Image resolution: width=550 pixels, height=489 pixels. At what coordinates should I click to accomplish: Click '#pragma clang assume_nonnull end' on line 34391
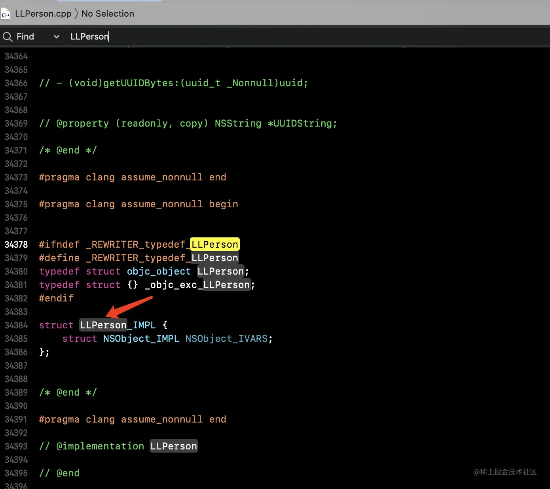(x=133, y=419)
